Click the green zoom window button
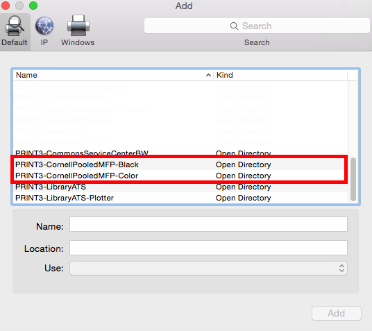Image resolution: width=372 pixels, height=331 pixels. click(33, 6)
